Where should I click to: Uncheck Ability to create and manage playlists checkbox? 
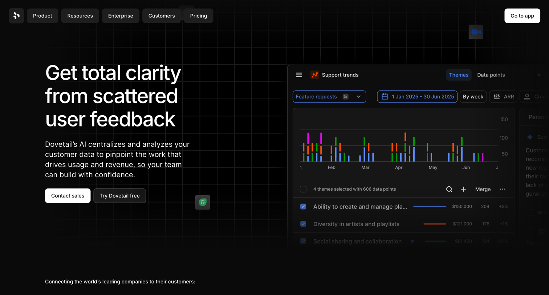click(x=303, y=207)
